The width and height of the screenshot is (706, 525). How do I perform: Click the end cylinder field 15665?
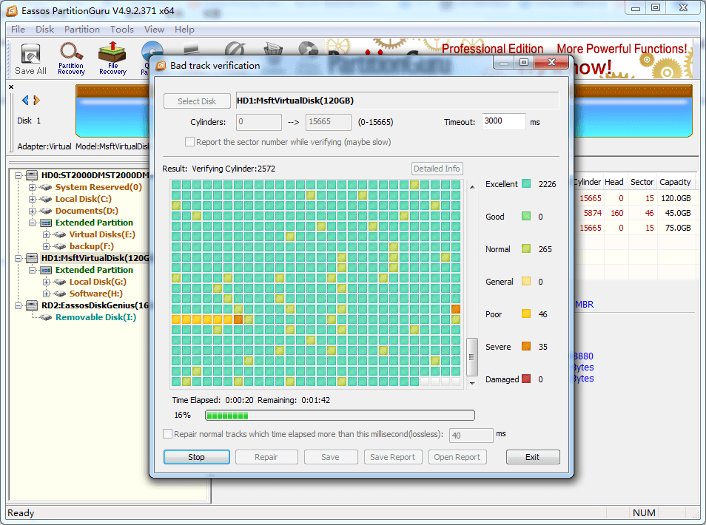click(329, 122)
